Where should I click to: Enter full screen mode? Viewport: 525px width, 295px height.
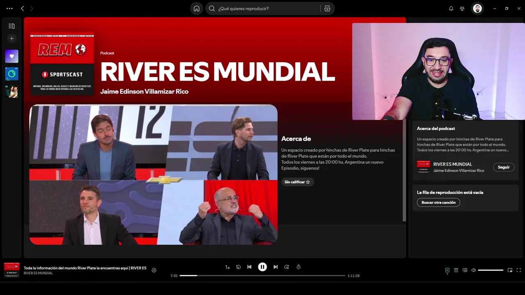point(519,270)
